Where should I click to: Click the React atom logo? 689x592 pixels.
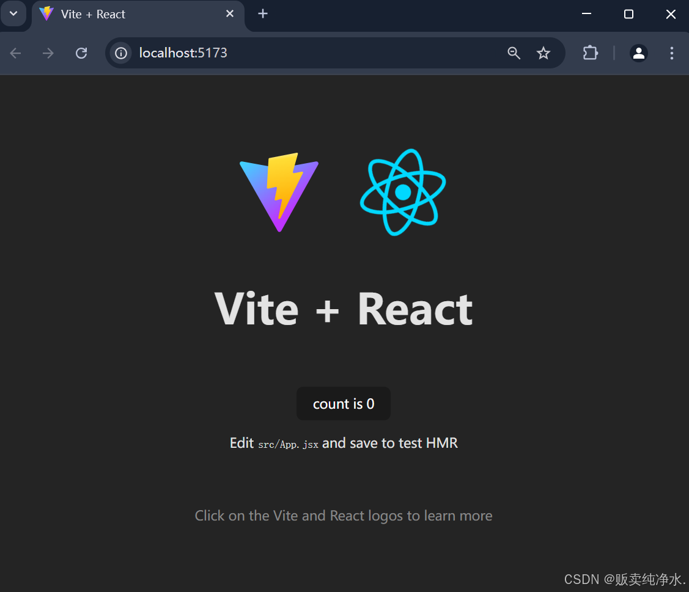click(403, 192)
